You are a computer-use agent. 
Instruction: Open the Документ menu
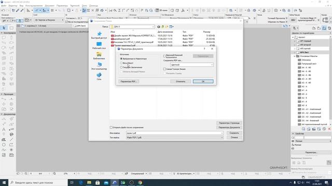50,6
